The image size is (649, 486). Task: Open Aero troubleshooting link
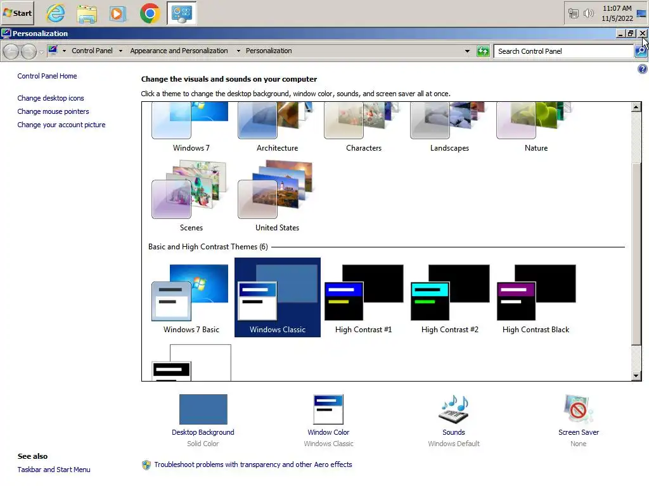click(253, 464)
